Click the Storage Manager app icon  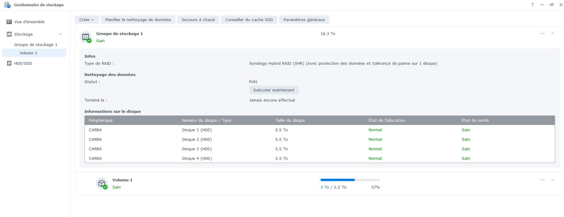click(x=7, y=5)
